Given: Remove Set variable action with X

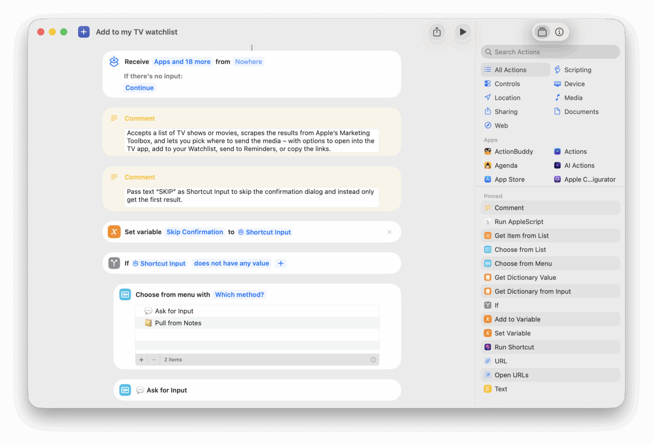Looking at the screenshot, I should pyautogui.click(x=389, y=232).
